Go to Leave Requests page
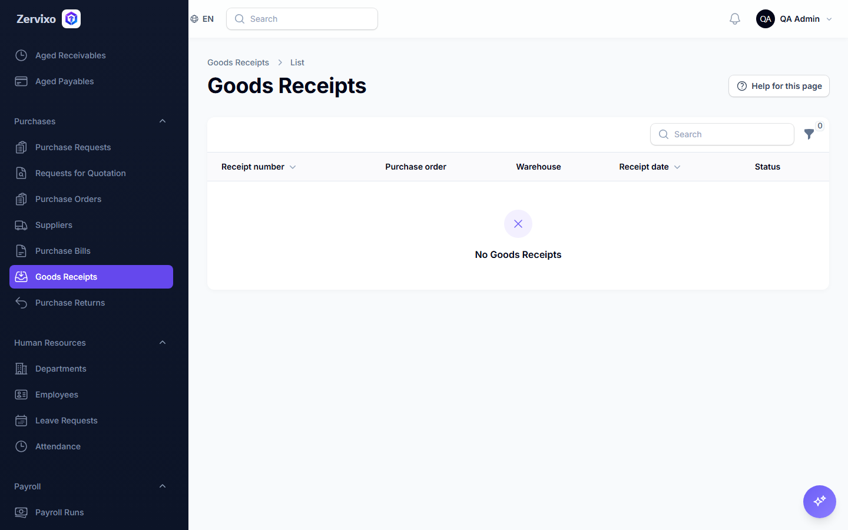 [x=91, y=420]
